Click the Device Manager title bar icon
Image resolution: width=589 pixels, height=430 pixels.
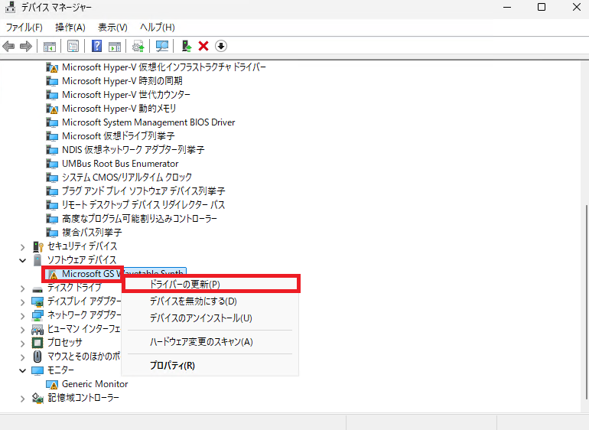click(10, 7)
